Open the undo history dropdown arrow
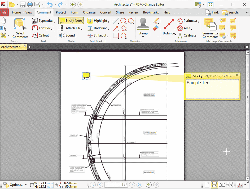Image resolution: width=250 pixels, height=189 pixels. point(55,4)
